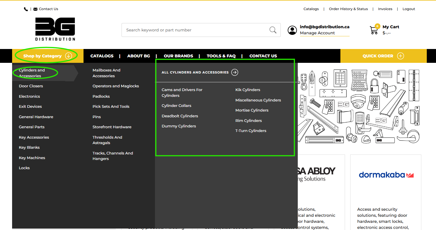
Task: Click the arrow circle beside All Cylinders
Action: click(235, 72)
